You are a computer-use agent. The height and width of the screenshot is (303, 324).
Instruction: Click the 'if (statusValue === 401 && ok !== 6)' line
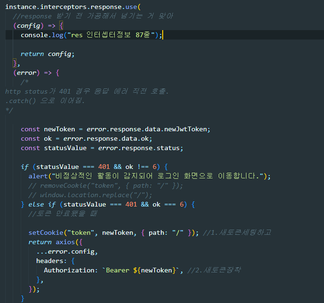(94, 167)
